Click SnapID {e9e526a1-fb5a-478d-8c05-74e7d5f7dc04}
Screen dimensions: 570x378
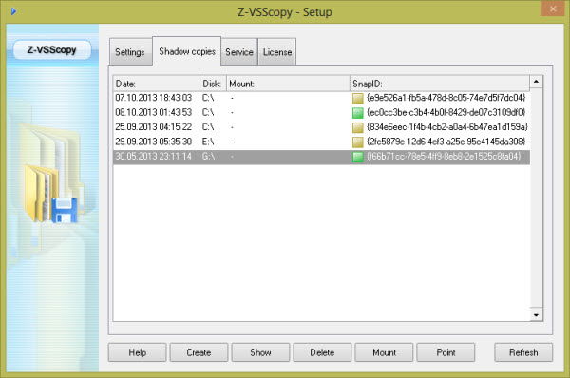[x=446, y=98]
